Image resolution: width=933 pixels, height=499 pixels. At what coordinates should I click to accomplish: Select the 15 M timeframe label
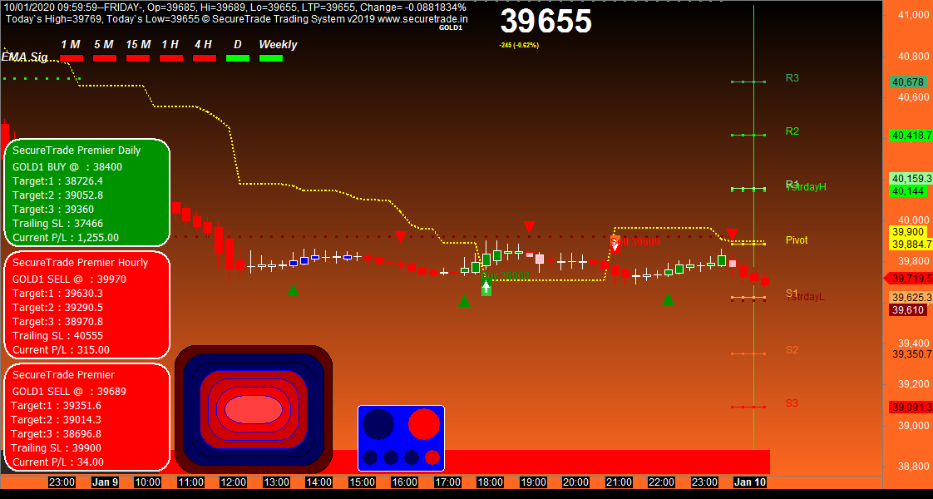(x=138, y=45)
